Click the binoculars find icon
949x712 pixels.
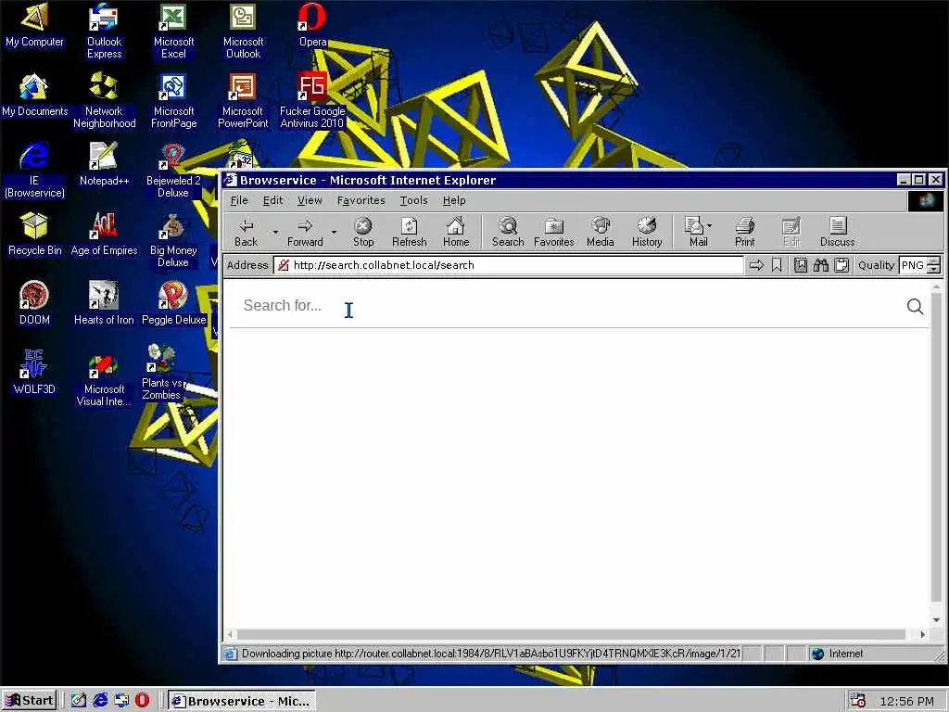[x=821, y=265]
